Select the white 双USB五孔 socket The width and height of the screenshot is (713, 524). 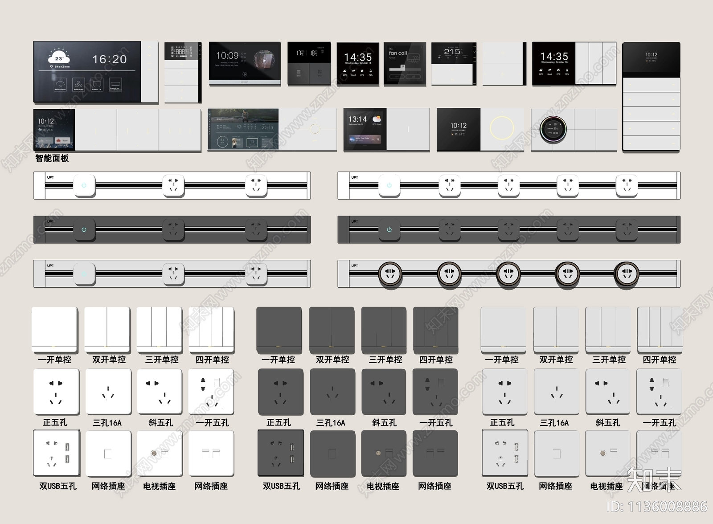point(57,453)
